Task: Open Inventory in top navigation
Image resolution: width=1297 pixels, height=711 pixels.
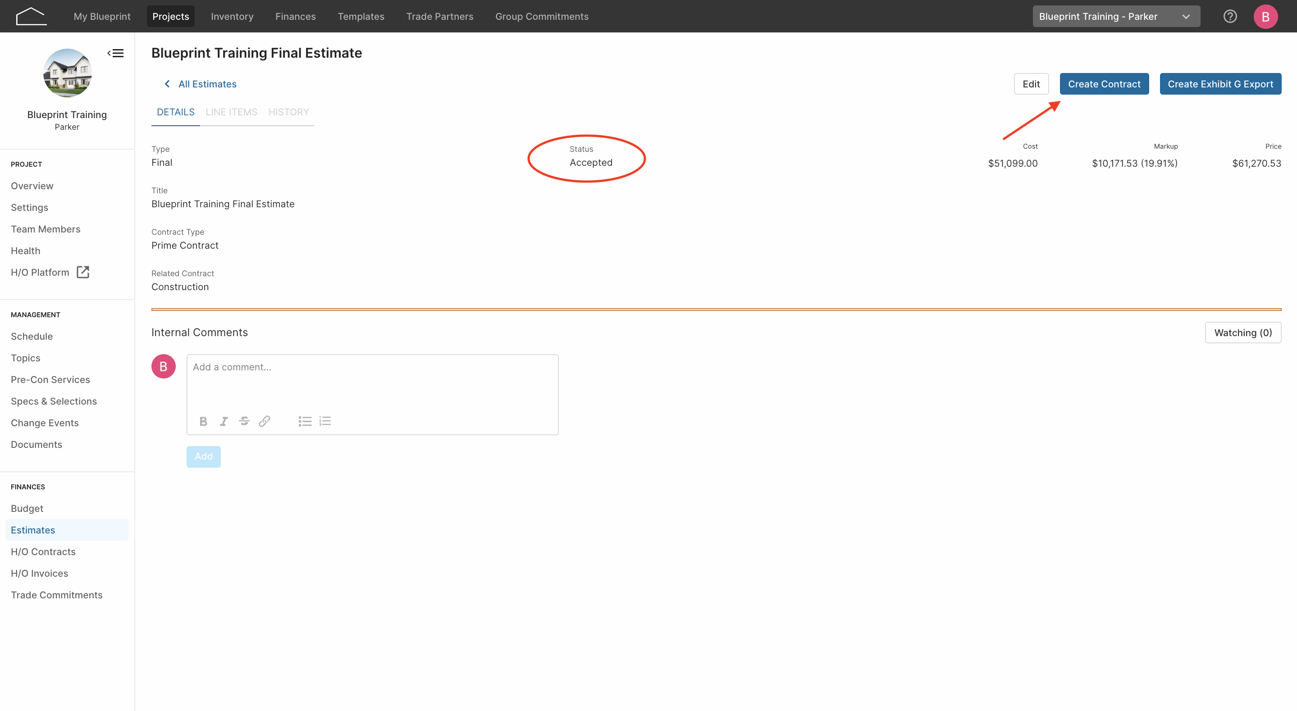Action: (232, 16)
